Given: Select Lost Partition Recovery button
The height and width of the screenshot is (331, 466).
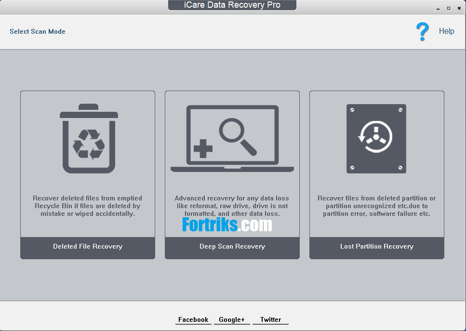Looking at the screenshot, I should pyautogui.click(x=377, y=248).
